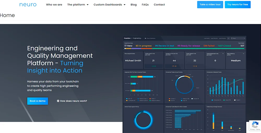Click '99 Ready for release' summary text
The height and width of the screenshot is (133, 261).
coord(189,46)
